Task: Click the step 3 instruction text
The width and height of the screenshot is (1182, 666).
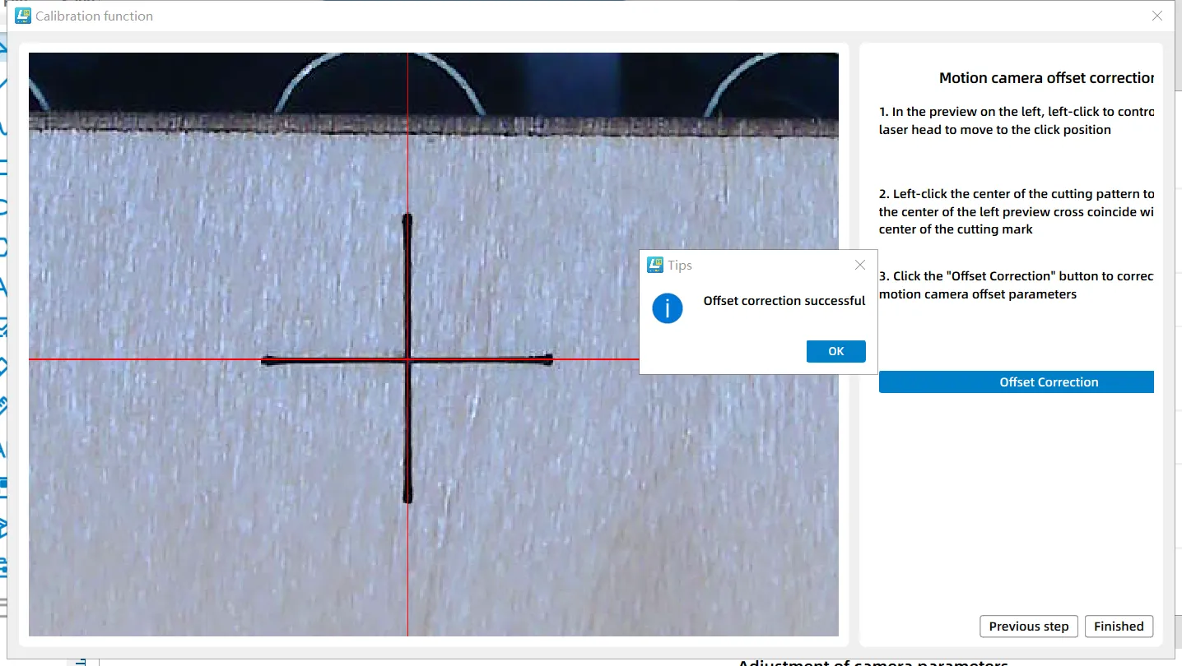Action: (x=1016, y=284)
